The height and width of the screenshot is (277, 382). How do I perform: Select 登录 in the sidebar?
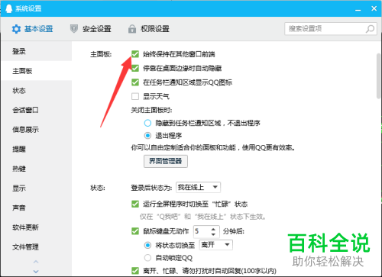pyautogui.click(x=37, y=51)
